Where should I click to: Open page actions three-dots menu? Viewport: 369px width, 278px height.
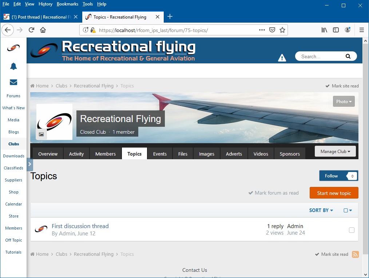[x=262, y=30]
